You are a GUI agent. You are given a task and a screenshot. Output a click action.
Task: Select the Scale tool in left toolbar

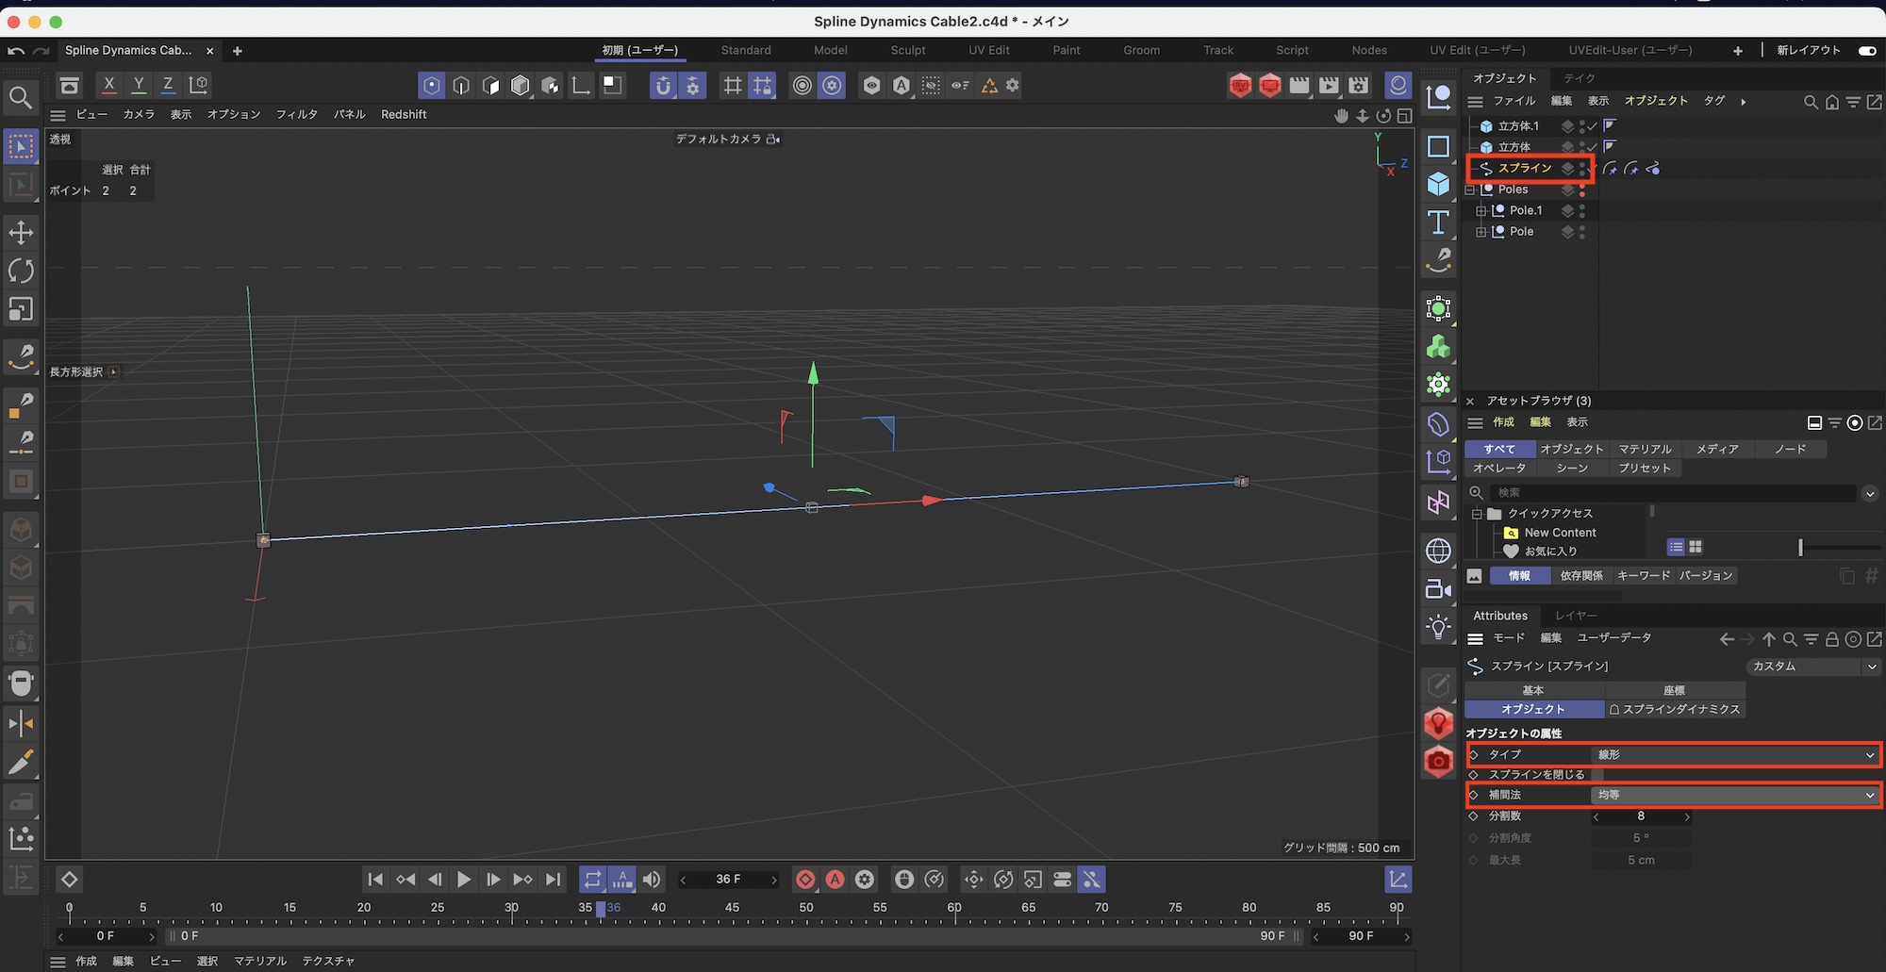21,309
